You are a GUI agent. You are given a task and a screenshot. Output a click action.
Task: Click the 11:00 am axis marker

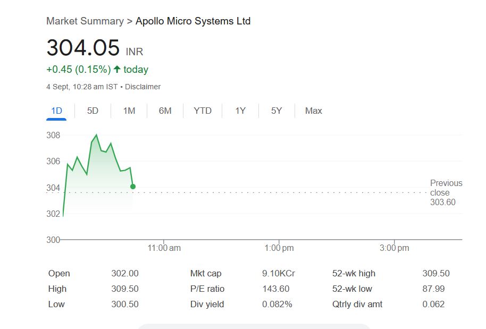point(164,248)
